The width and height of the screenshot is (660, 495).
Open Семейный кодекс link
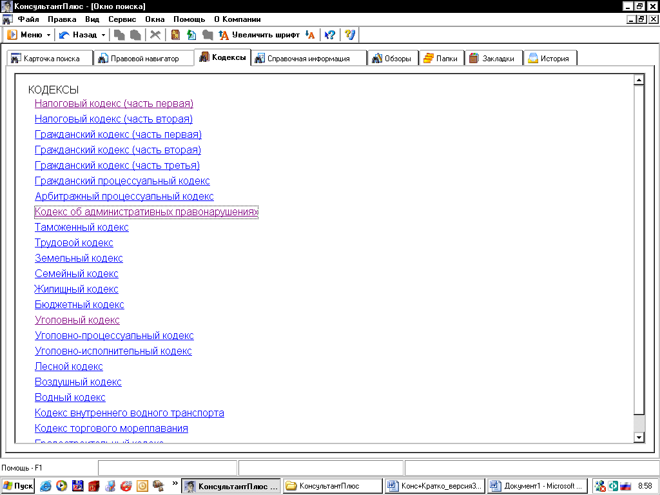[76, 273]
